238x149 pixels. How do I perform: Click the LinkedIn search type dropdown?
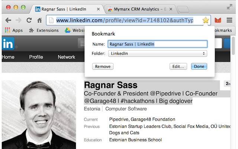81,44
